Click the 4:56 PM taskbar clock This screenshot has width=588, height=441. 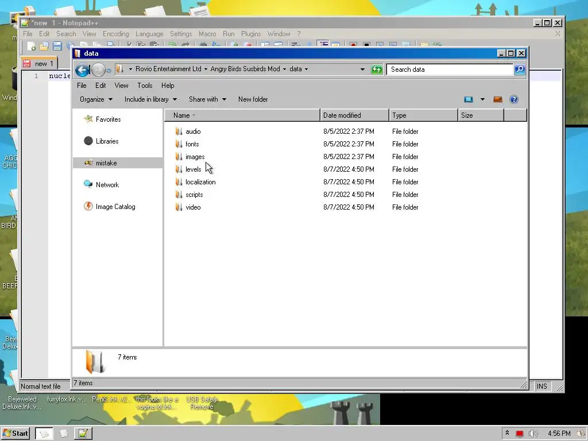[559, 434]
